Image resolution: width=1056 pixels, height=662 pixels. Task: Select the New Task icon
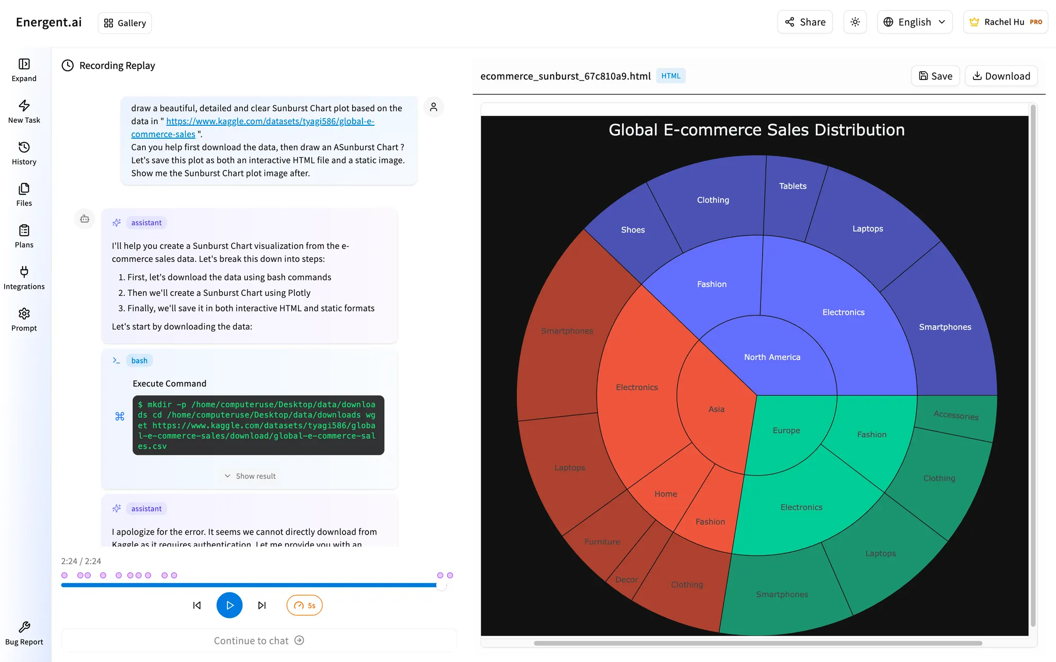click(24, 106)
